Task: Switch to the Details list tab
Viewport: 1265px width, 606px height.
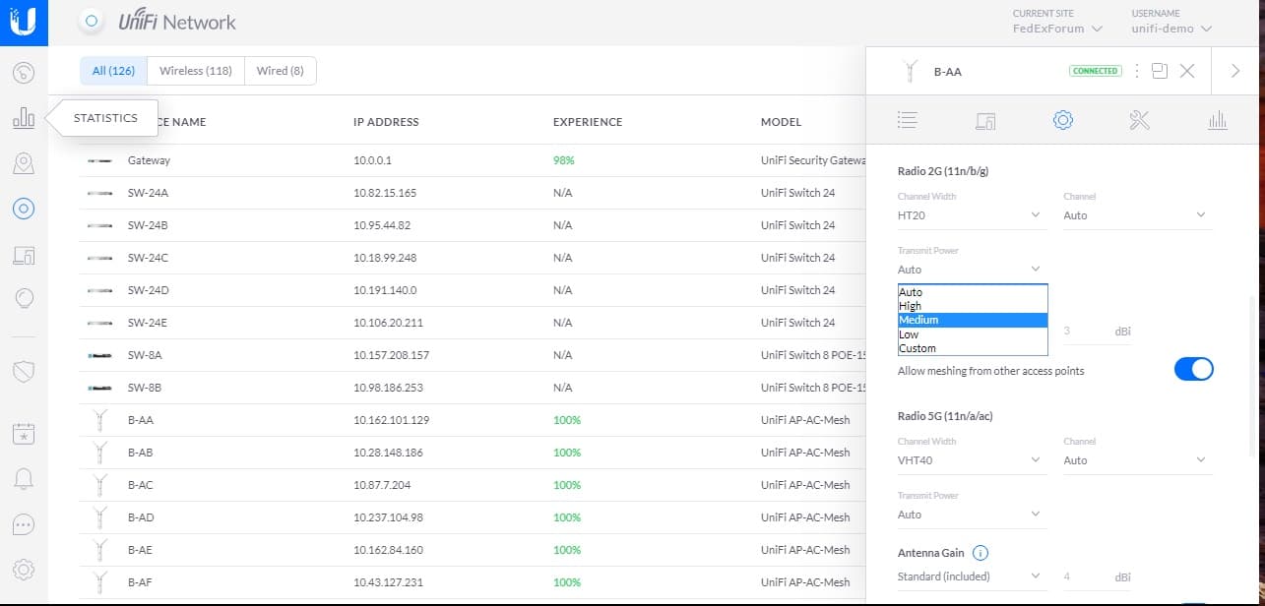Action: tap(908, 120)
